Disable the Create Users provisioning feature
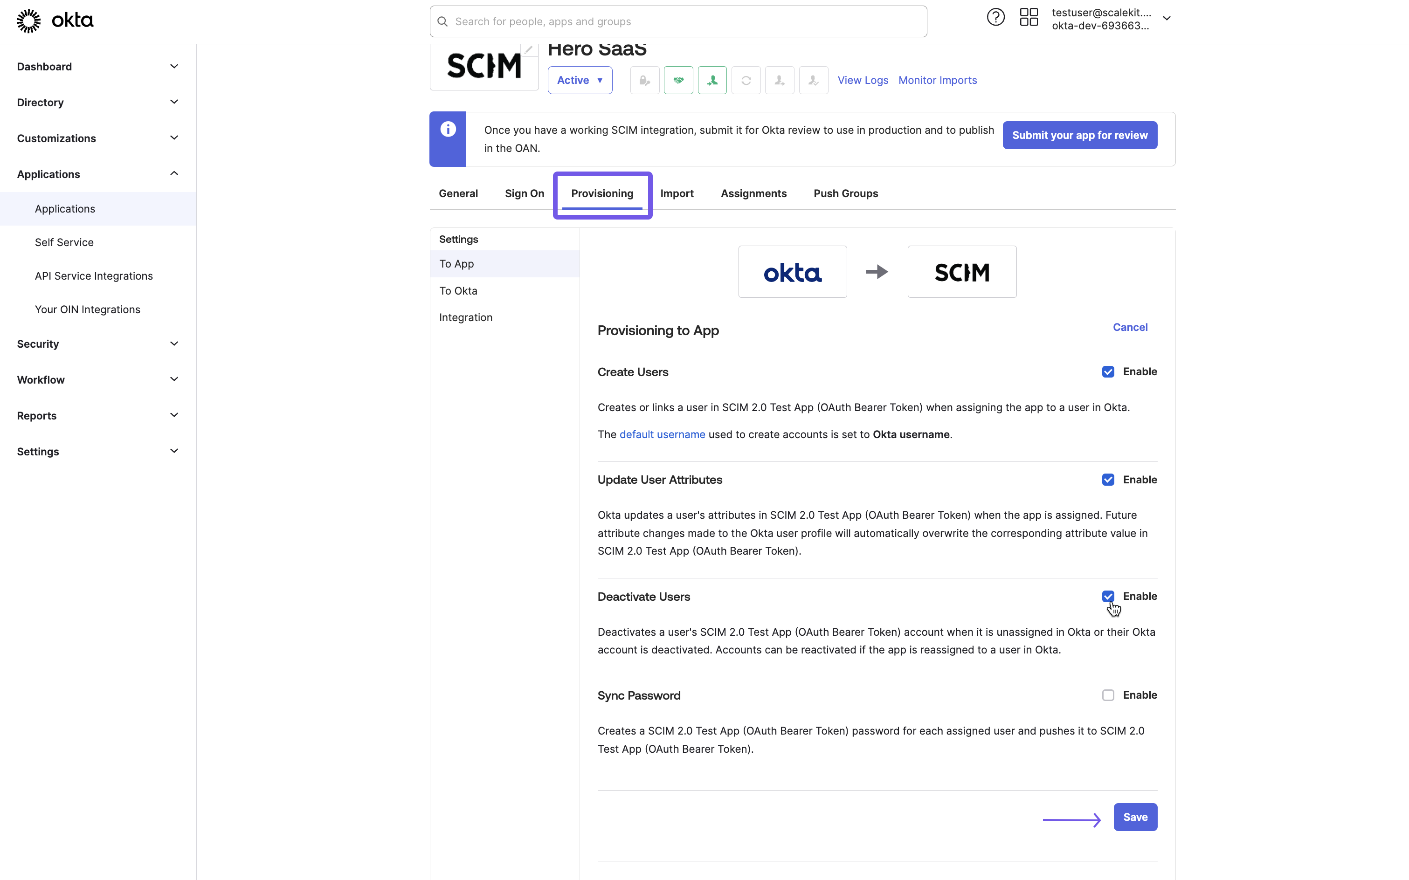 [x=1108, y=371]
